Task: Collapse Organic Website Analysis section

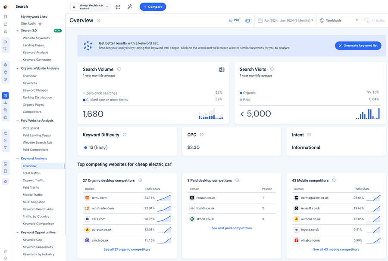Action: (17, 68)
